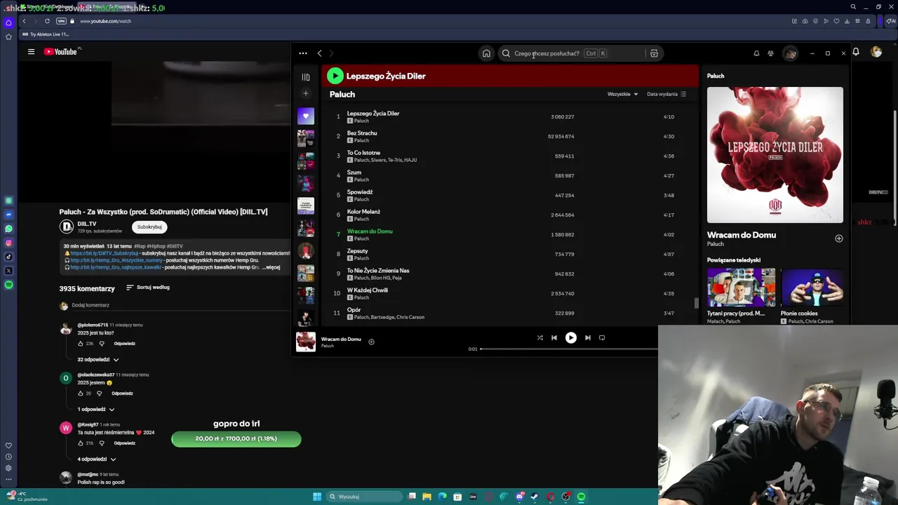Dislike the comment by @olaolszewska37
This screenshot has width=898, height=505.
(100, 393)
